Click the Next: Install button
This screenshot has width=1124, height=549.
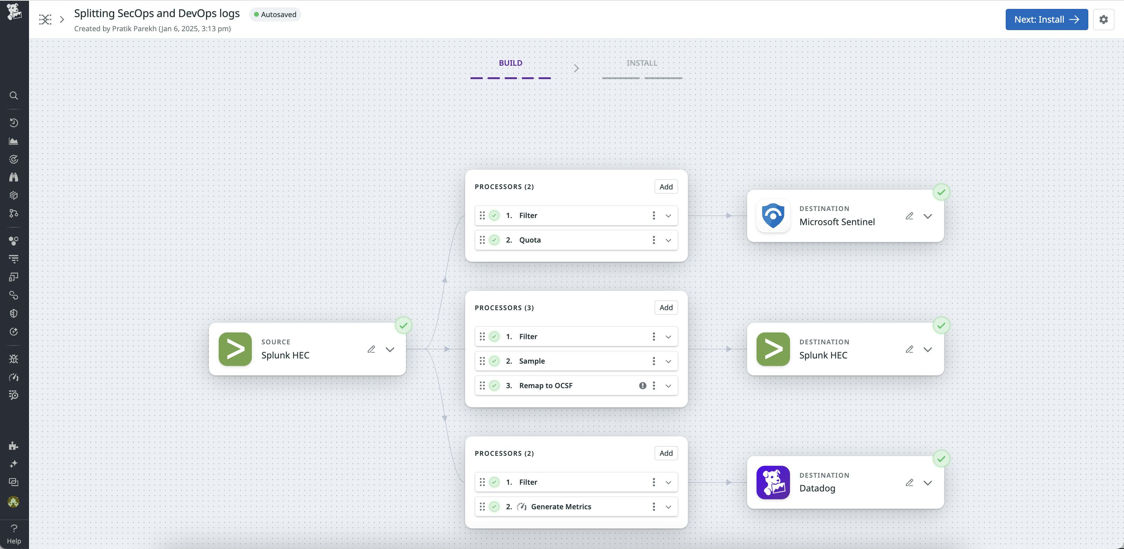pos(1046,20)
